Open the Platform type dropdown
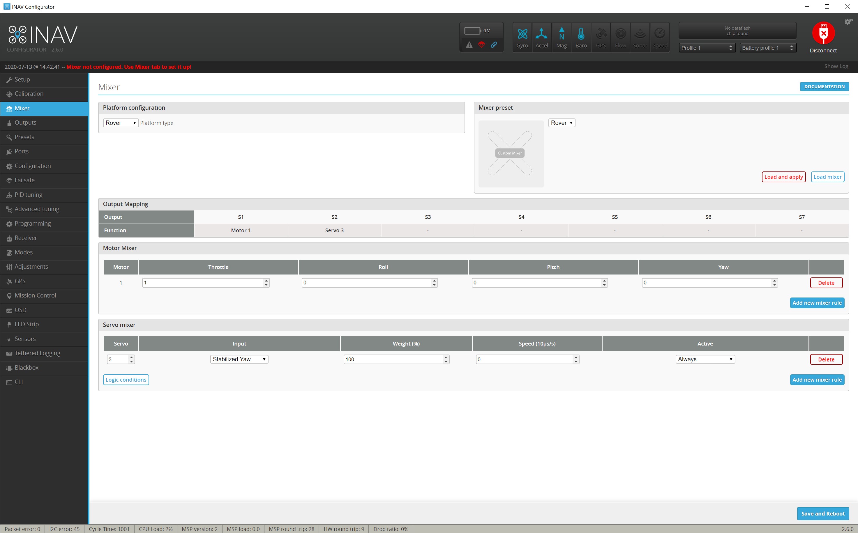Image resolution: width=858 pixels, height=533 pixels. point(121,123)
